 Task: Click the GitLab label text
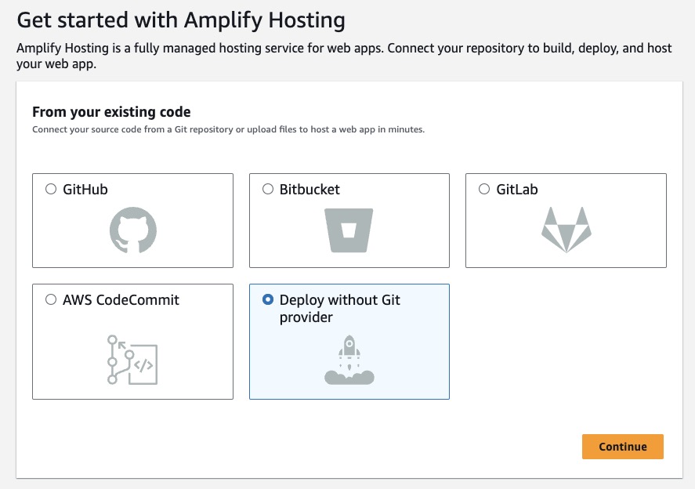(x=517, y=190)
